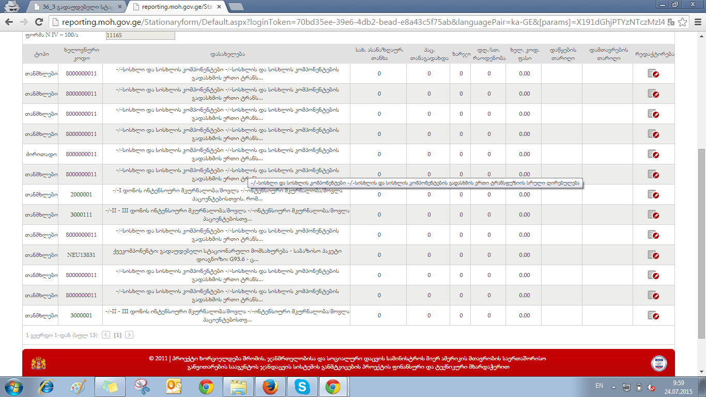Screen dimensions: 706x397
Task: Click the translate icon in the address bar
Action: click(x=670, y=22)
